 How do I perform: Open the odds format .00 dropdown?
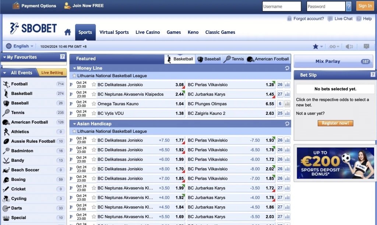[334, 46]
